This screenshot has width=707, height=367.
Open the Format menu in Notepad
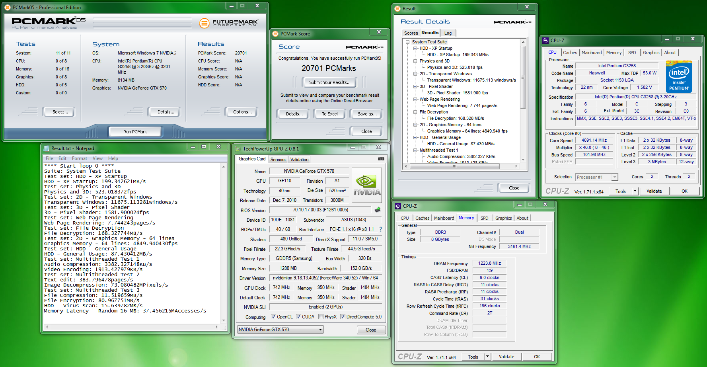[79, 158]
